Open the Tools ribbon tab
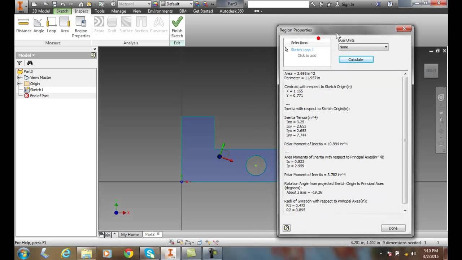 point(100,11)
